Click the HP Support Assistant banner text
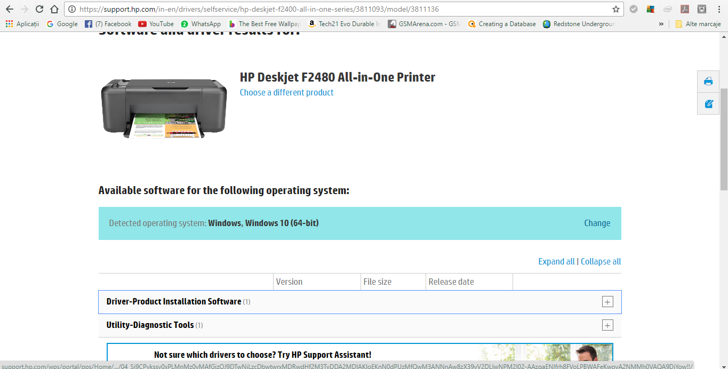 click(x=262, y=355)
